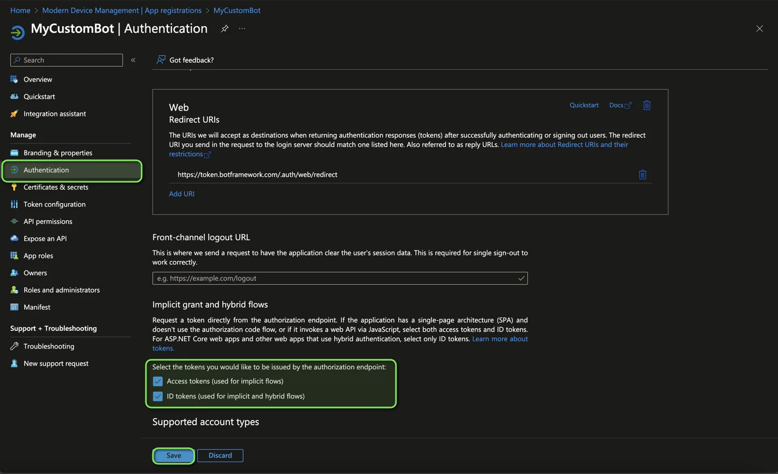Toggle the ID tokens checkbox
This screenshot has width=778, height=474.
(x=158, y=396)
